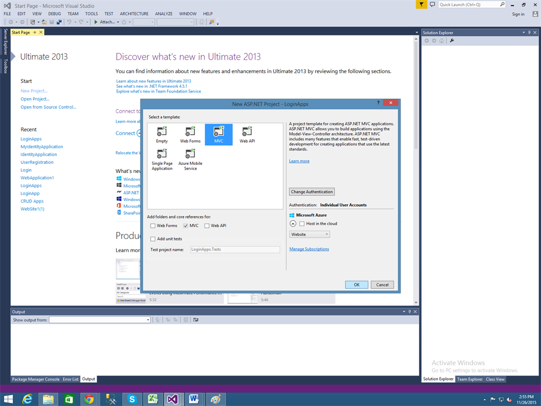Click the Windows Start button
Viewport: 541px width, 406px height.
[x=8, y=400]
